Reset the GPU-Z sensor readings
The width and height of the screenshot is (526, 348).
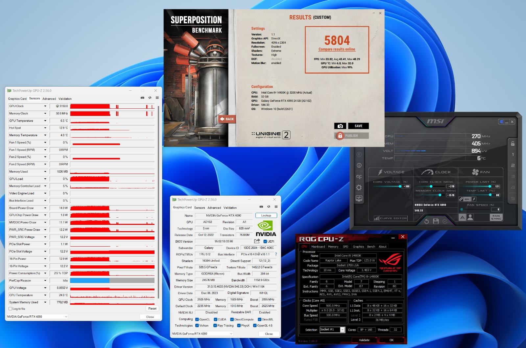tap(152, 309)
